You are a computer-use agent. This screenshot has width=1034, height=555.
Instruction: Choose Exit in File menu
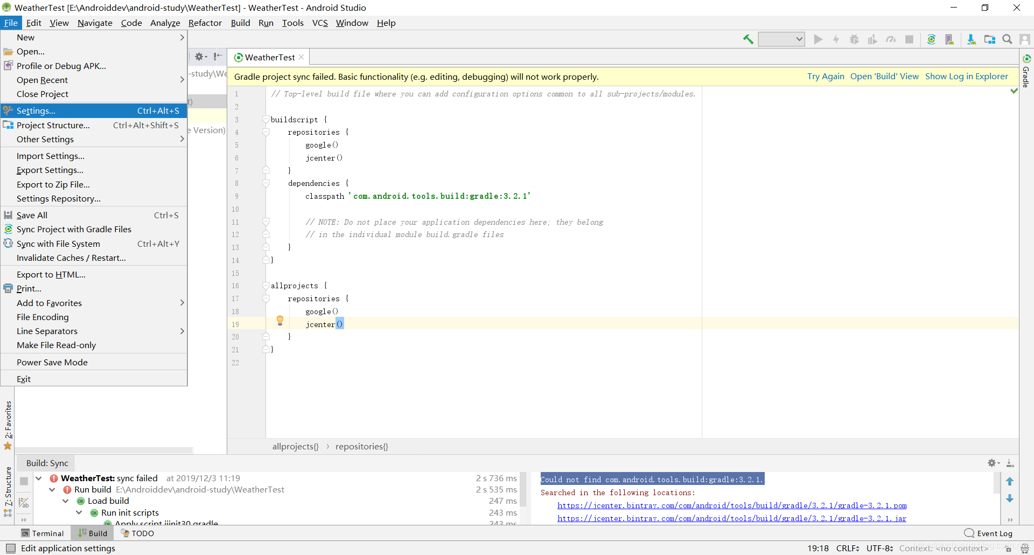(x=94, y=379)
